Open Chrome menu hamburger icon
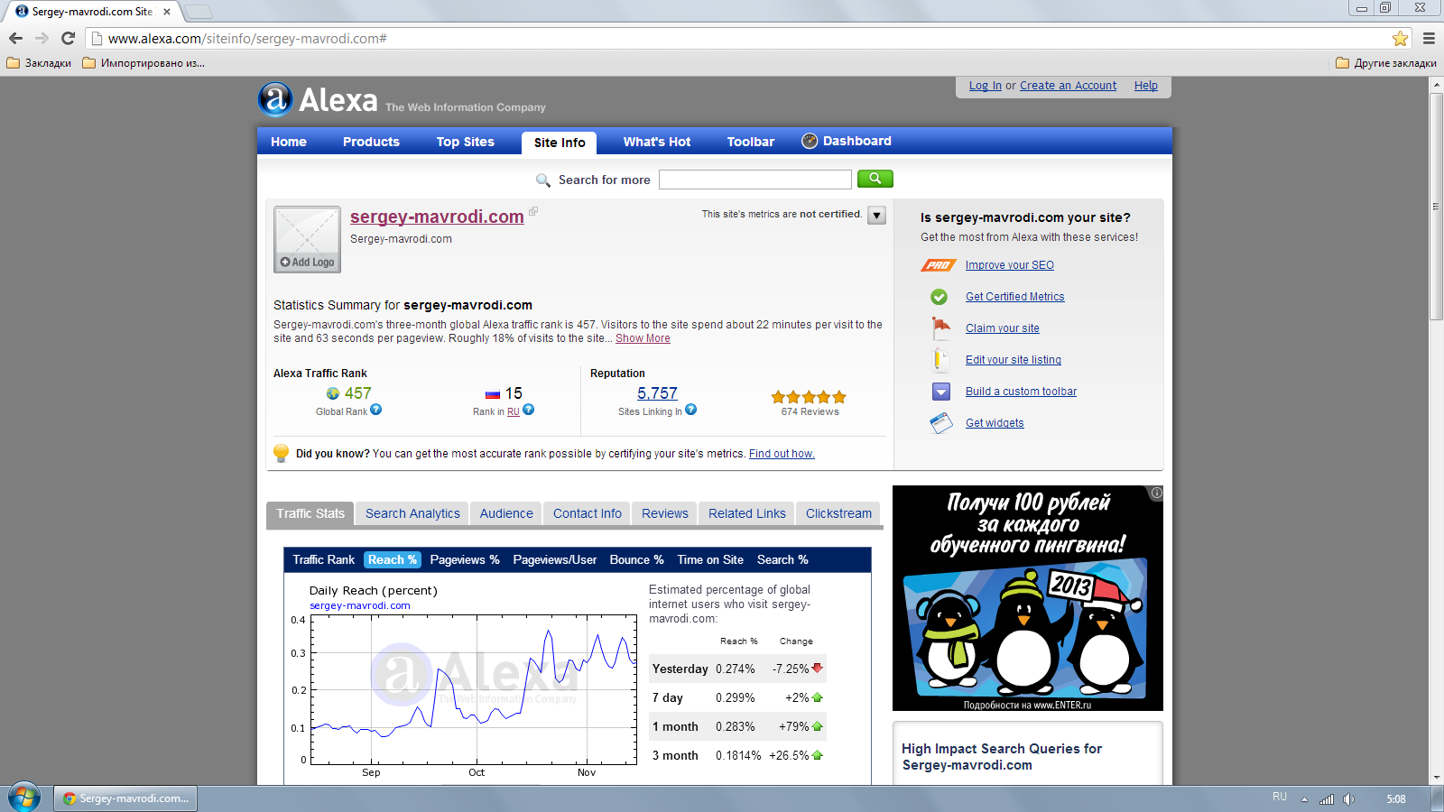The height and width of the screenshot is (812, 1444). 1429,38
